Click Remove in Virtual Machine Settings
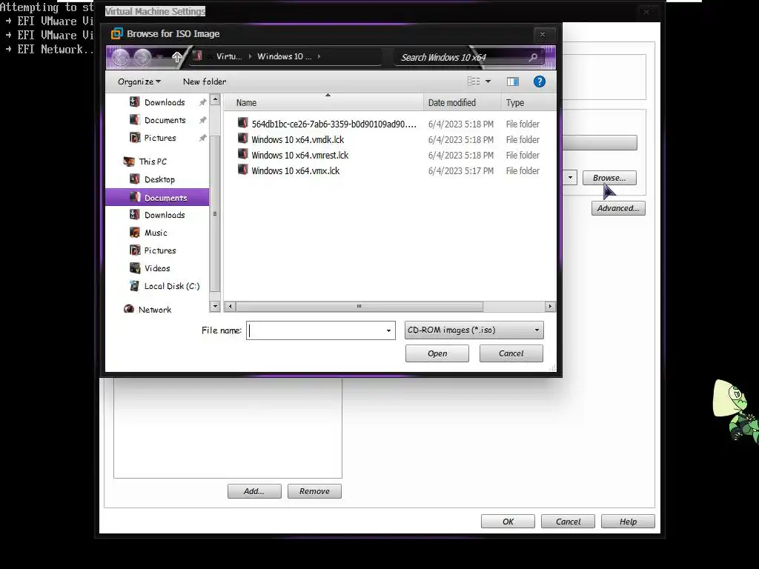This screenshot has height=569, width=759. tap(314, 491)
